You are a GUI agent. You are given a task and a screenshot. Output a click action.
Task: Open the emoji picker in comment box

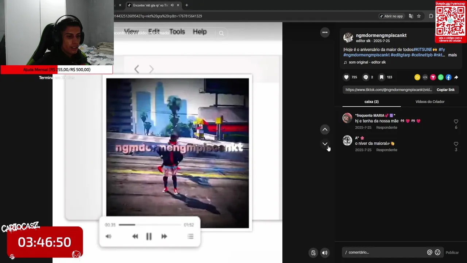(437, 252)
